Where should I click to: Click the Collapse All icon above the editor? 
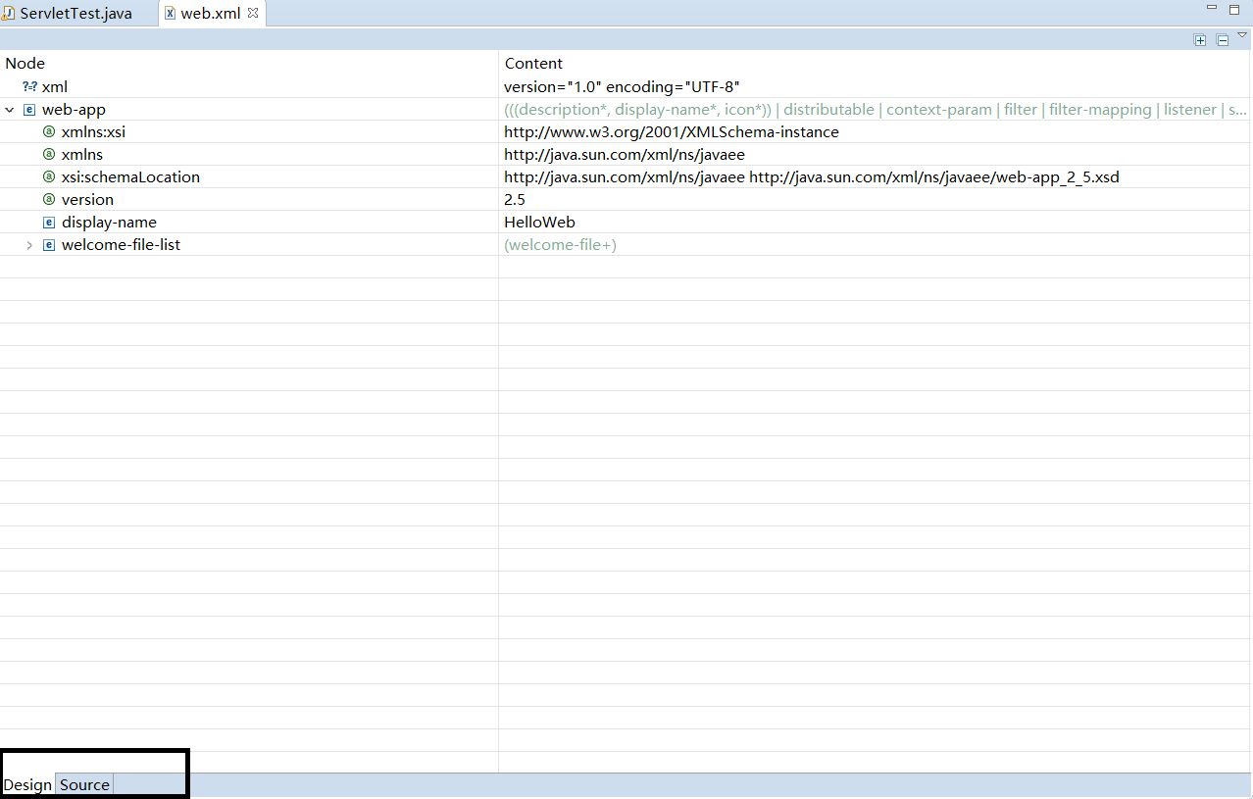pos(1222,39)
